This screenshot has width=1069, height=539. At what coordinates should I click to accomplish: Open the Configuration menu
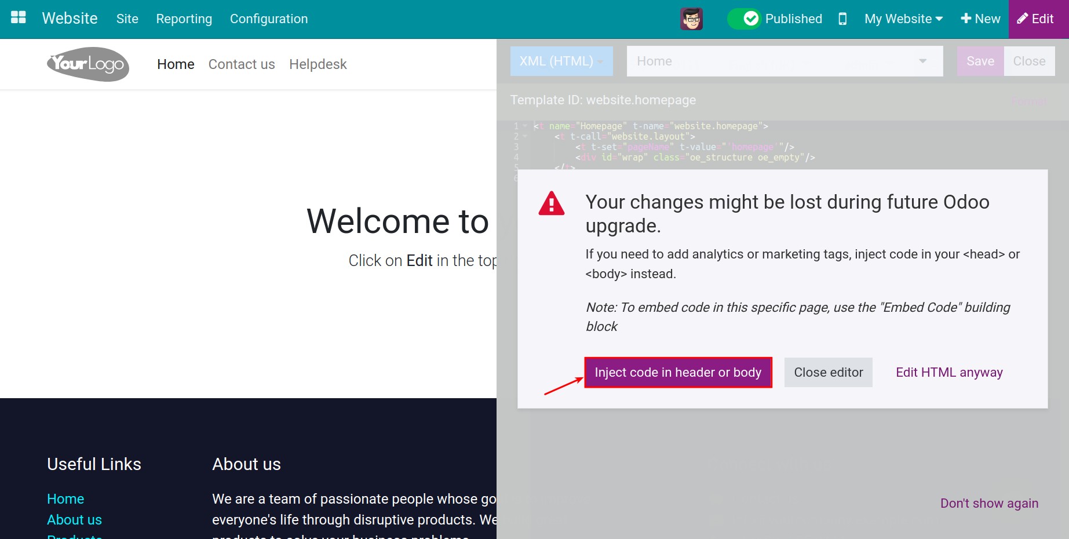pyautogui.click(x=269, y=19)
